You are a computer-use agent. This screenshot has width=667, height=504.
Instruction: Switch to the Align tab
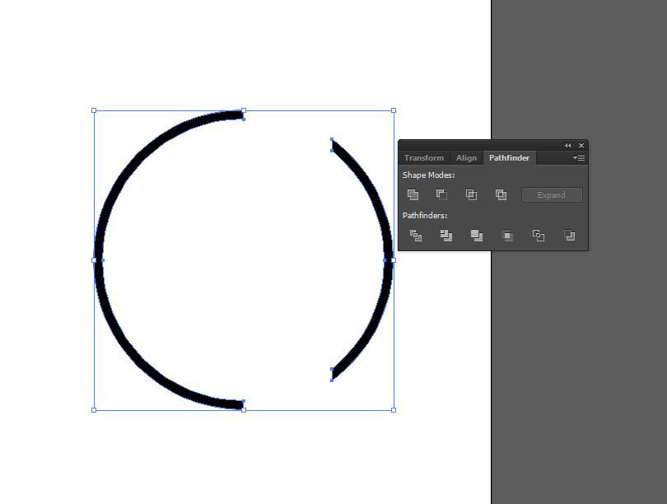[x=467, y=158]
